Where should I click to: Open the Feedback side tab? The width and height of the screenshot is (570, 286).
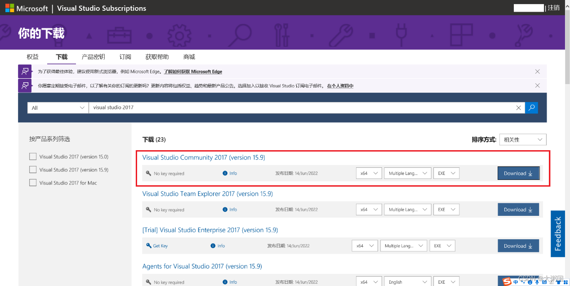click(x=558, y=234)
